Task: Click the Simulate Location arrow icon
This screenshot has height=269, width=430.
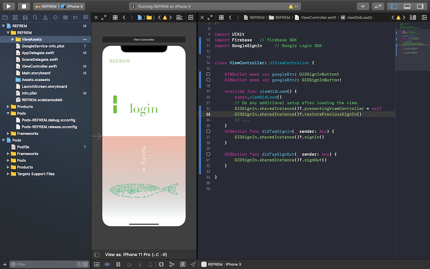Action: point(193,264)
